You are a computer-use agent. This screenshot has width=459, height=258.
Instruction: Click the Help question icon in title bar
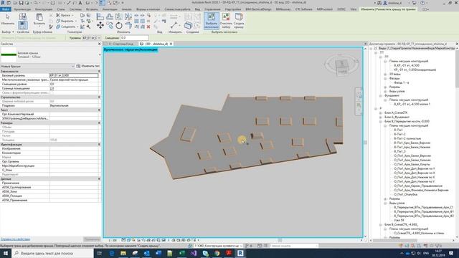[x=422, y=3]
